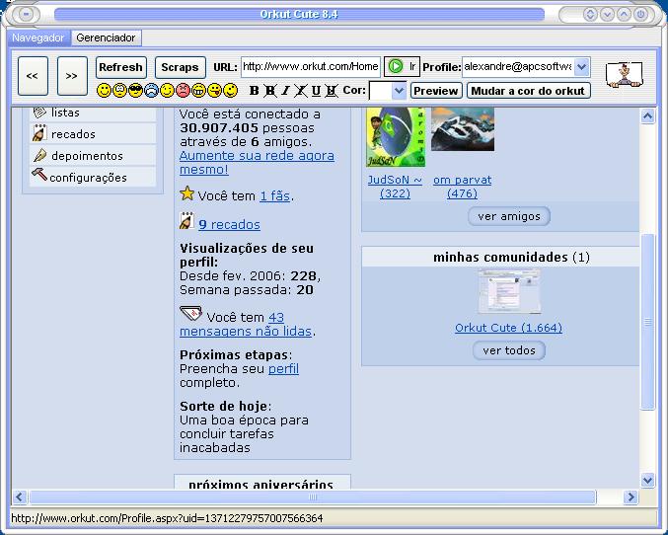
Task: Switch to the Gerenciador tab
Action: tap(106, 38)
